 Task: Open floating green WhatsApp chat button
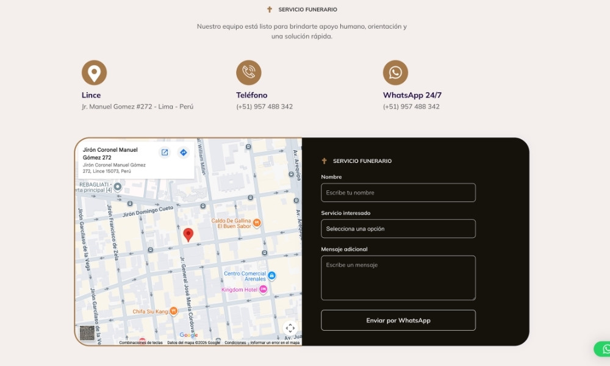(x=603, y=350)
